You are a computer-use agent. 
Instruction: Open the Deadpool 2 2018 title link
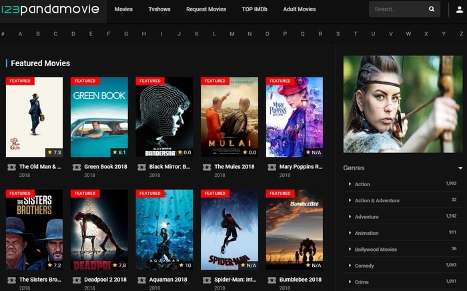[x=105, y=280]
